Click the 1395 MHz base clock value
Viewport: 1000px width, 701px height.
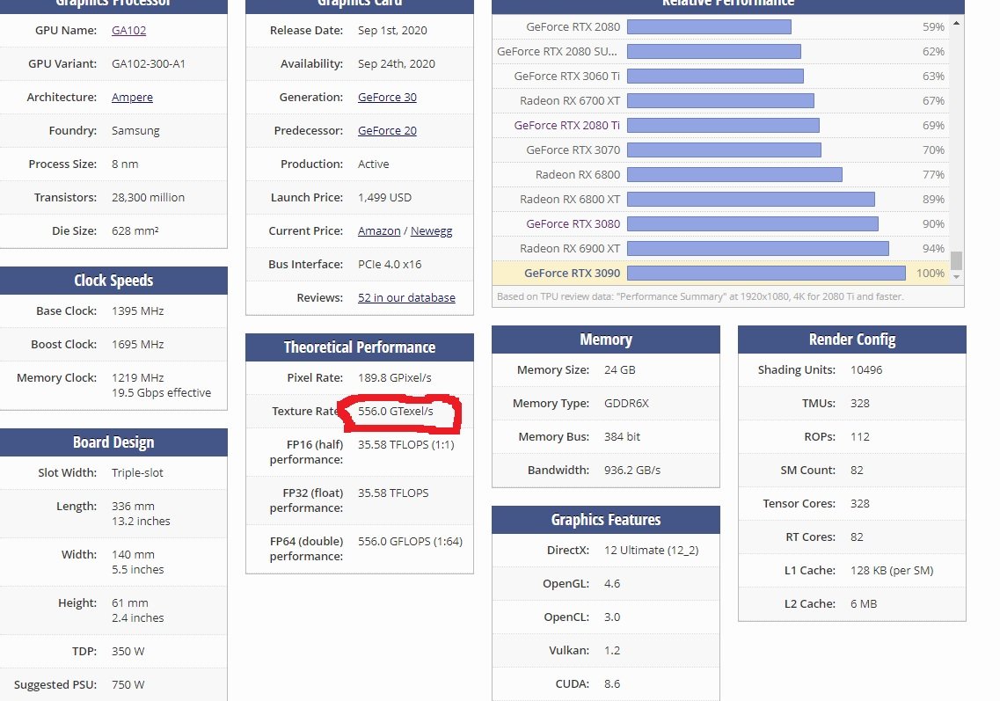pyautogui.click(x=138, y=310)
